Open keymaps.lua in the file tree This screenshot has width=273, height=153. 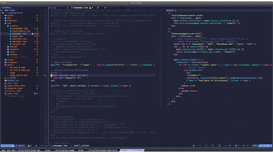[19, 34]
